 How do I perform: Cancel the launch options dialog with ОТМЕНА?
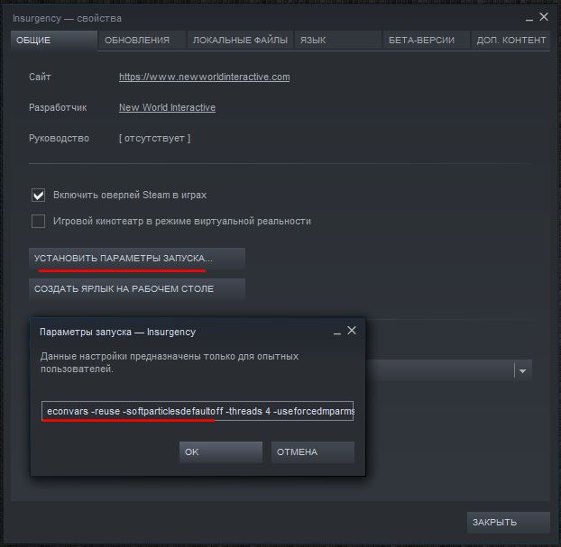click(313, 451)
